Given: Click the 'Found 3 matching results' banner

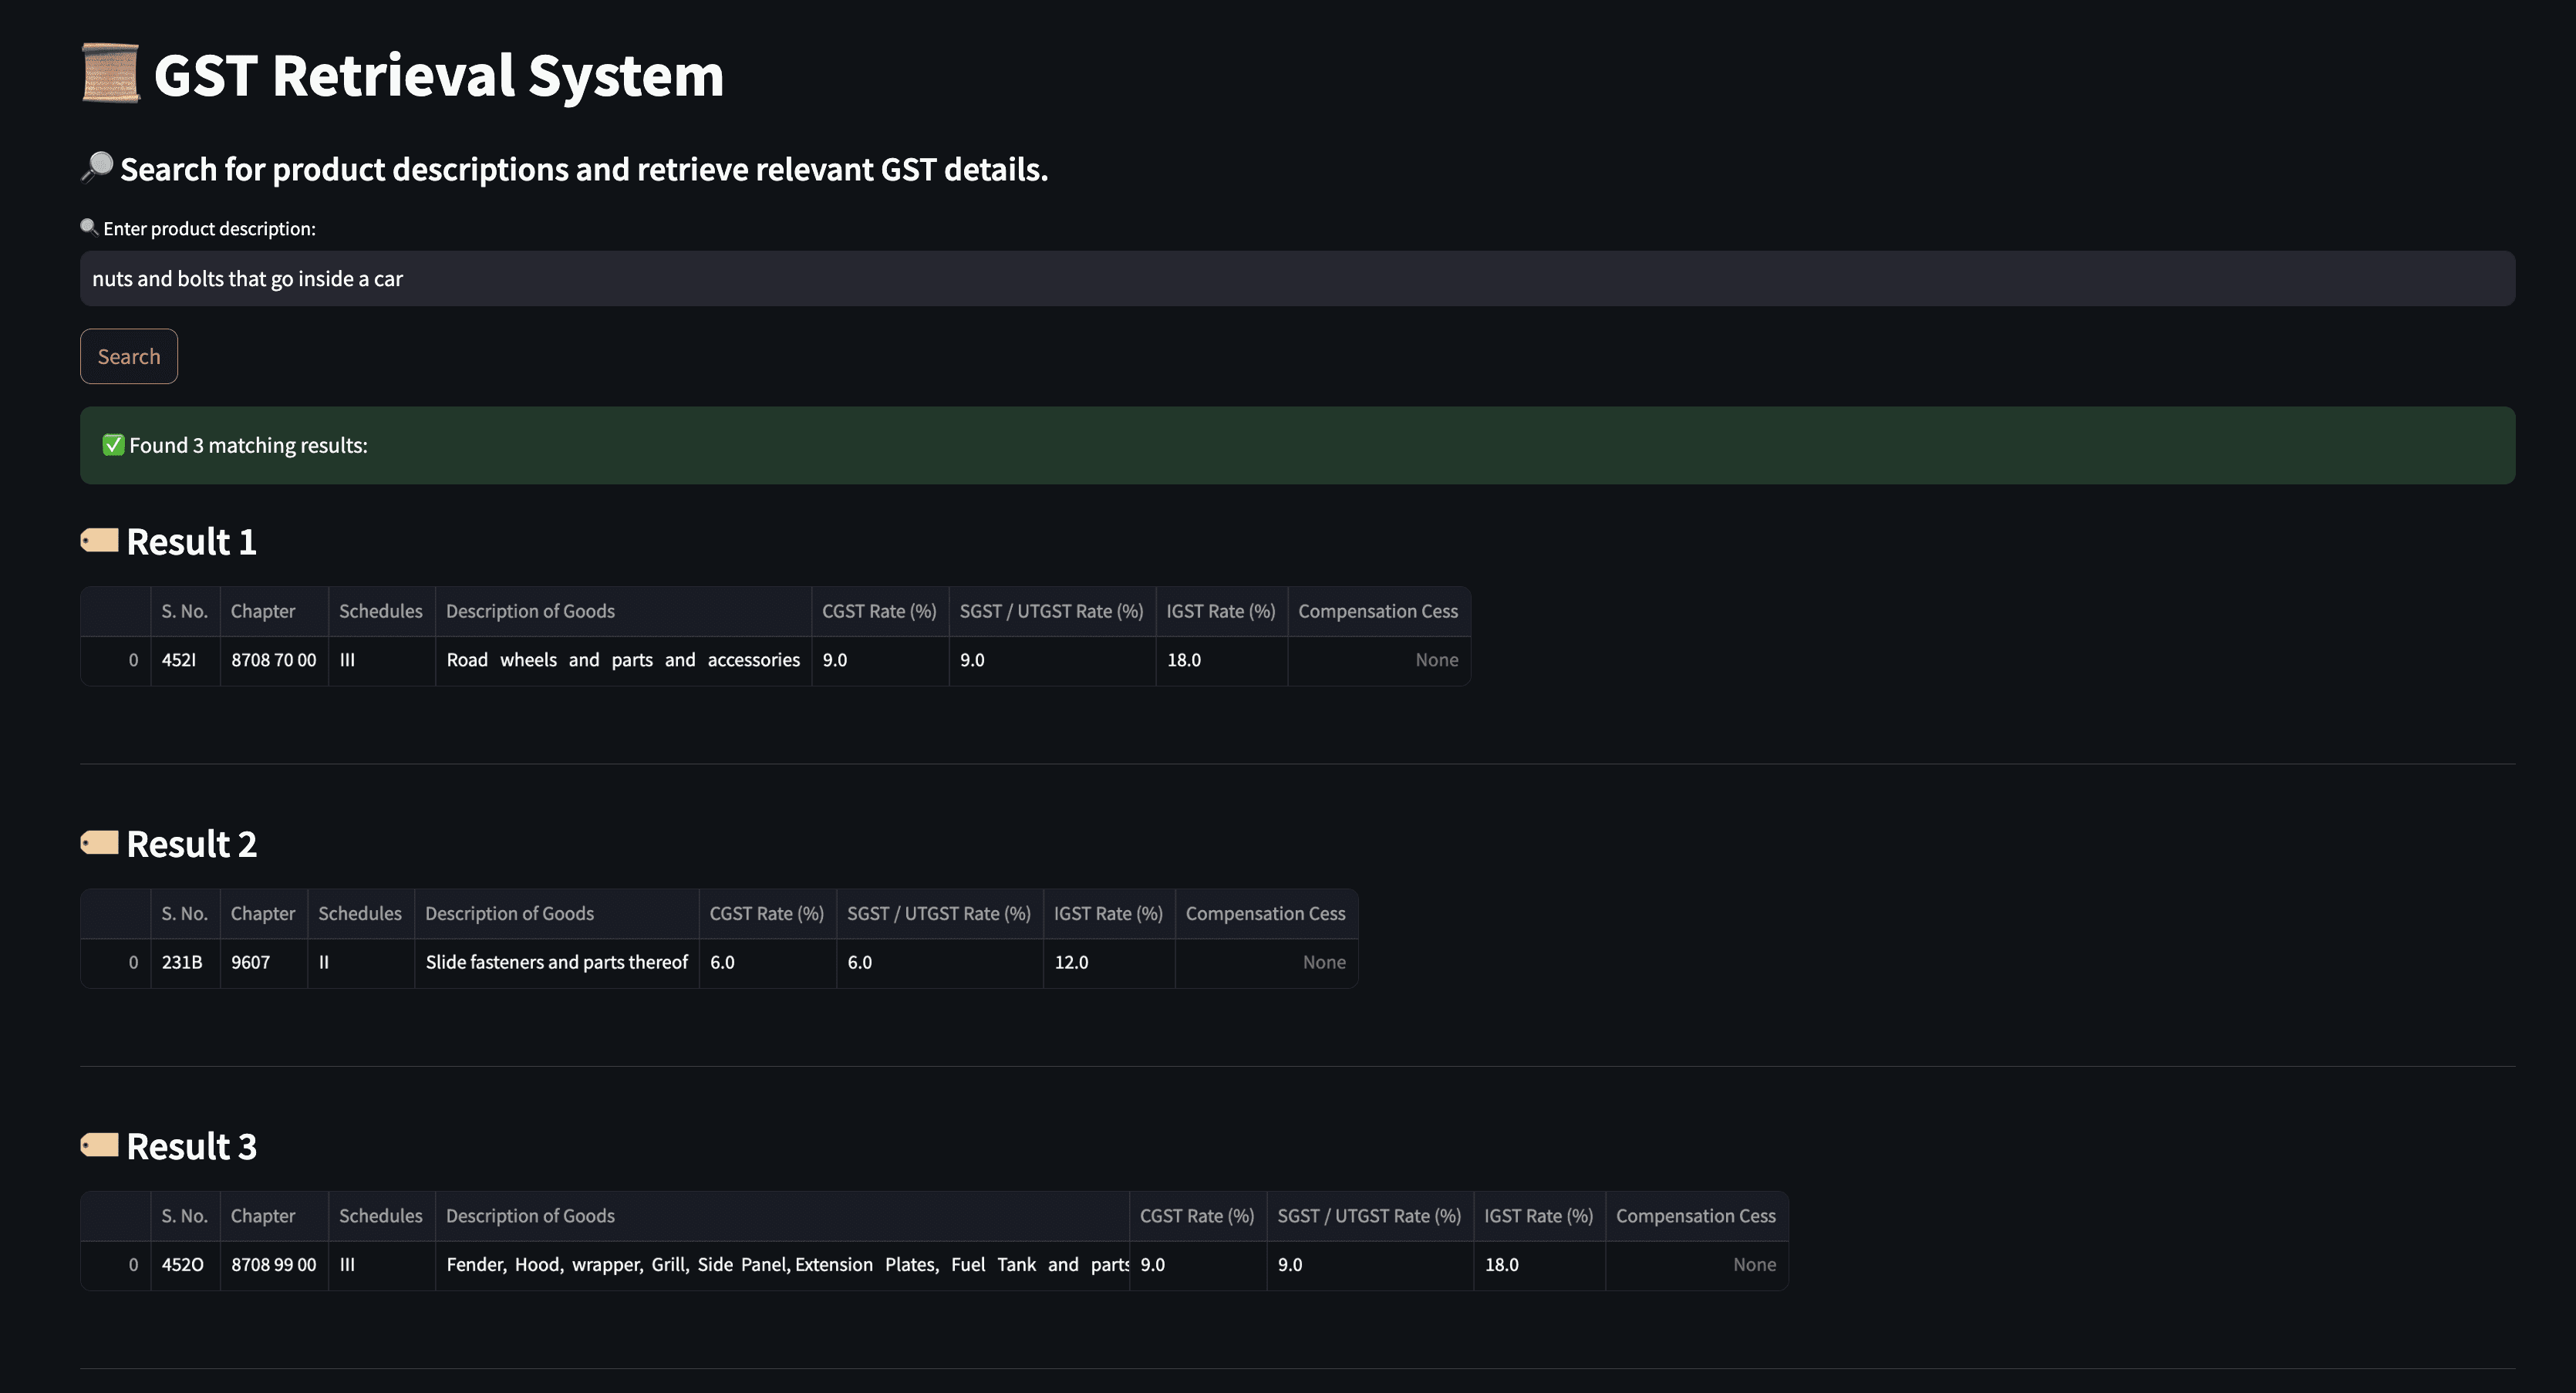Looking at the screenshot, I should click(1297, 445).
